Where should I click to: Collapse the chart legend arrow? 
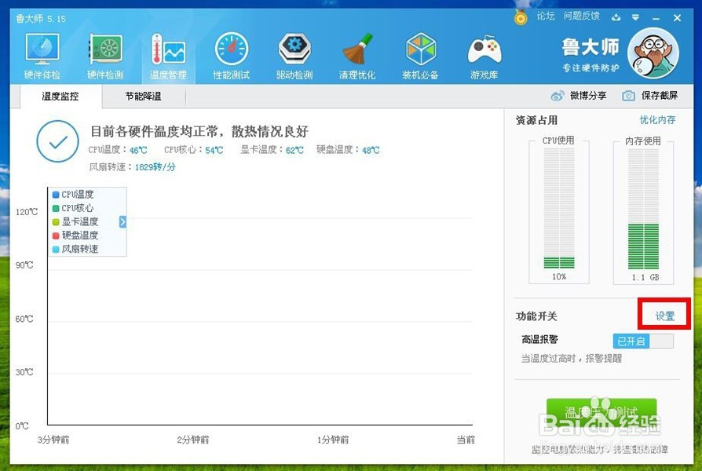[x=122, y=221]
